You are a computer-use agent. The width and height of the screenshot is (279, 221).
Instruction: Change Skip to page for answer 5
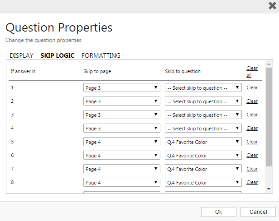coord(121,142)
